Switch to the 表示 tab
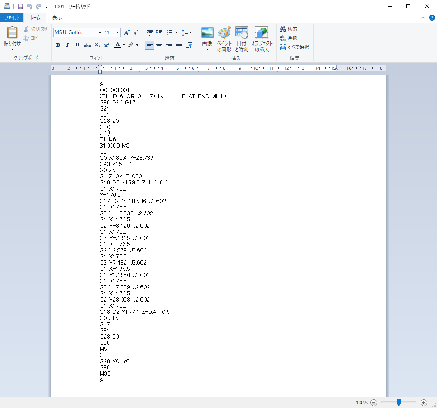437x408 pixels. (57, 18)
